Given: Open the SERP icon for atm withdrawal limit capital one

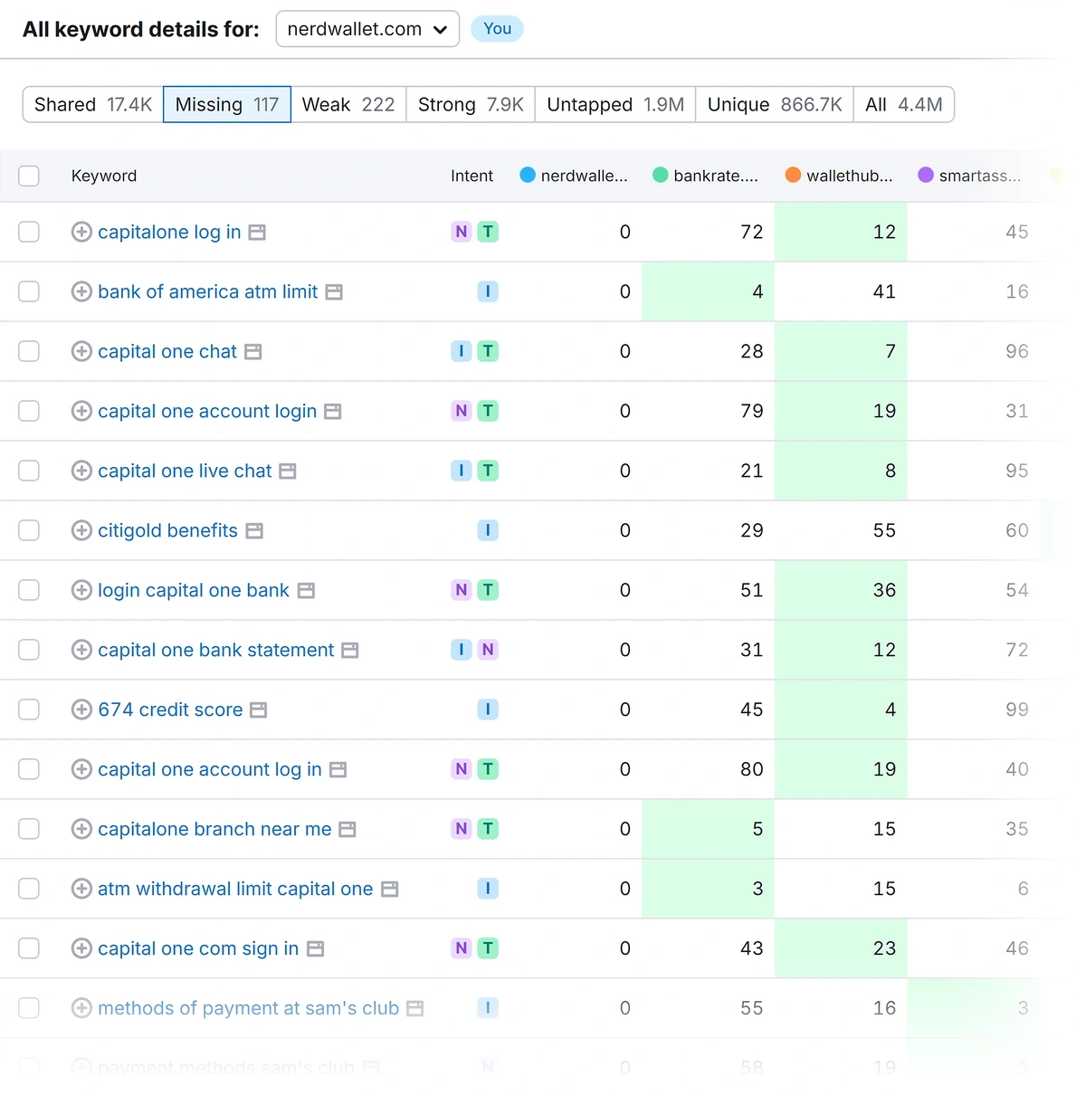Looking at the screenshot, I should pyautogui.click(x=390, y=890).
